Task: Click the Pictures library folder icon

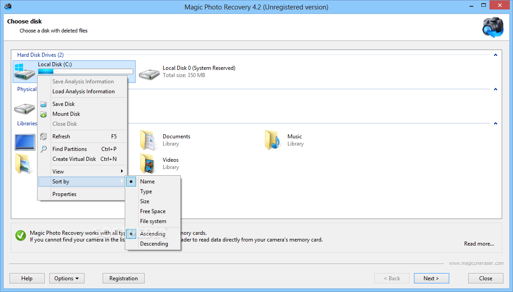Action: [23, 164]
